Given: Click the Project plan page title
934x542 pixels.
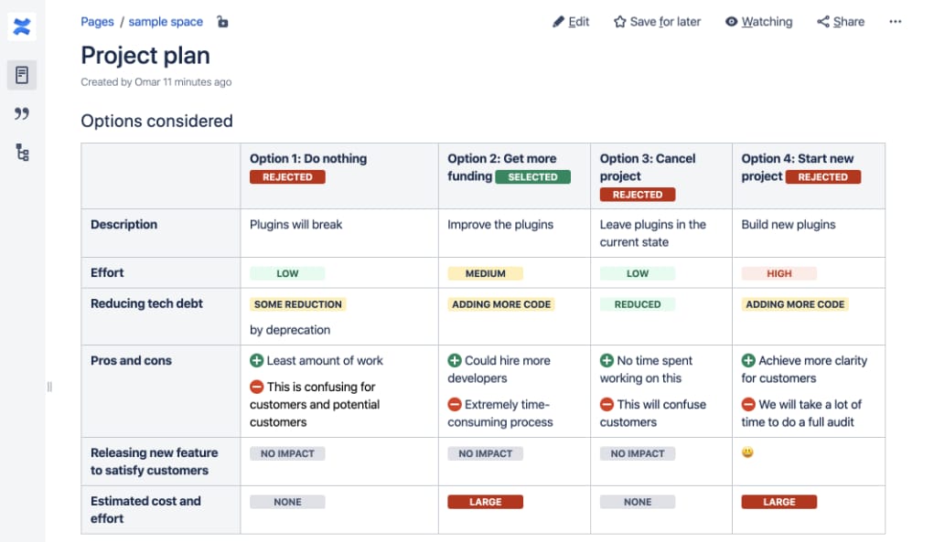Looking at the screenshot, I should point(145,56).
